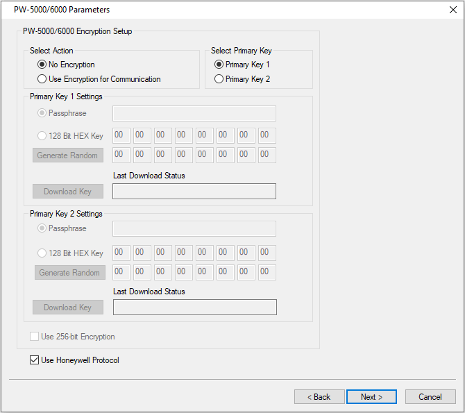Screen dimensions: 465x413
Task: Choose Primary Key 1 radio button
Action: coord(219,65)
